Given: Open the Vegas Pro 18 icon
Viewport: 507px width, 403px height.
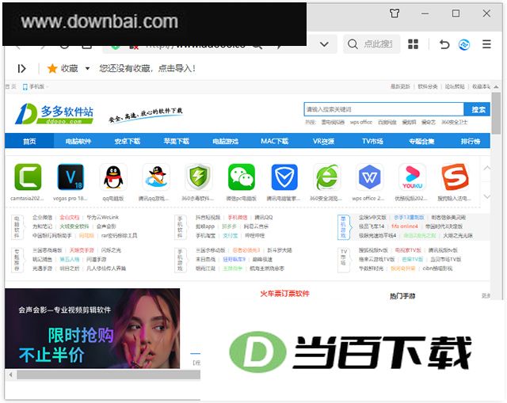Looking at the screenshot, I should click(71, 177).
